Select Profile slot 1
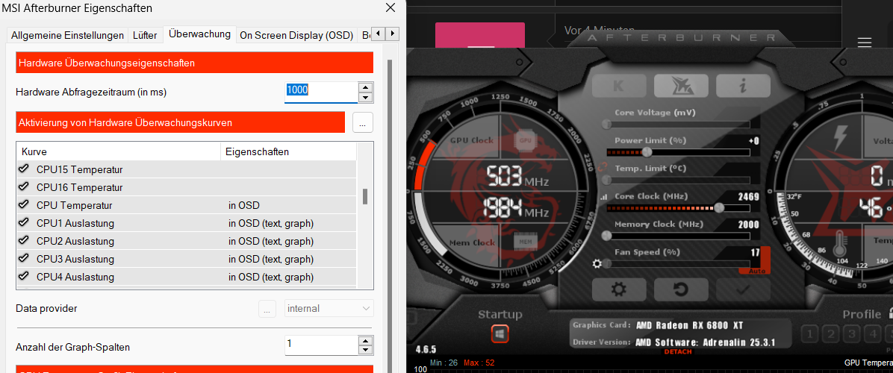Screen dimensions: 893x373 coord(812,333)
